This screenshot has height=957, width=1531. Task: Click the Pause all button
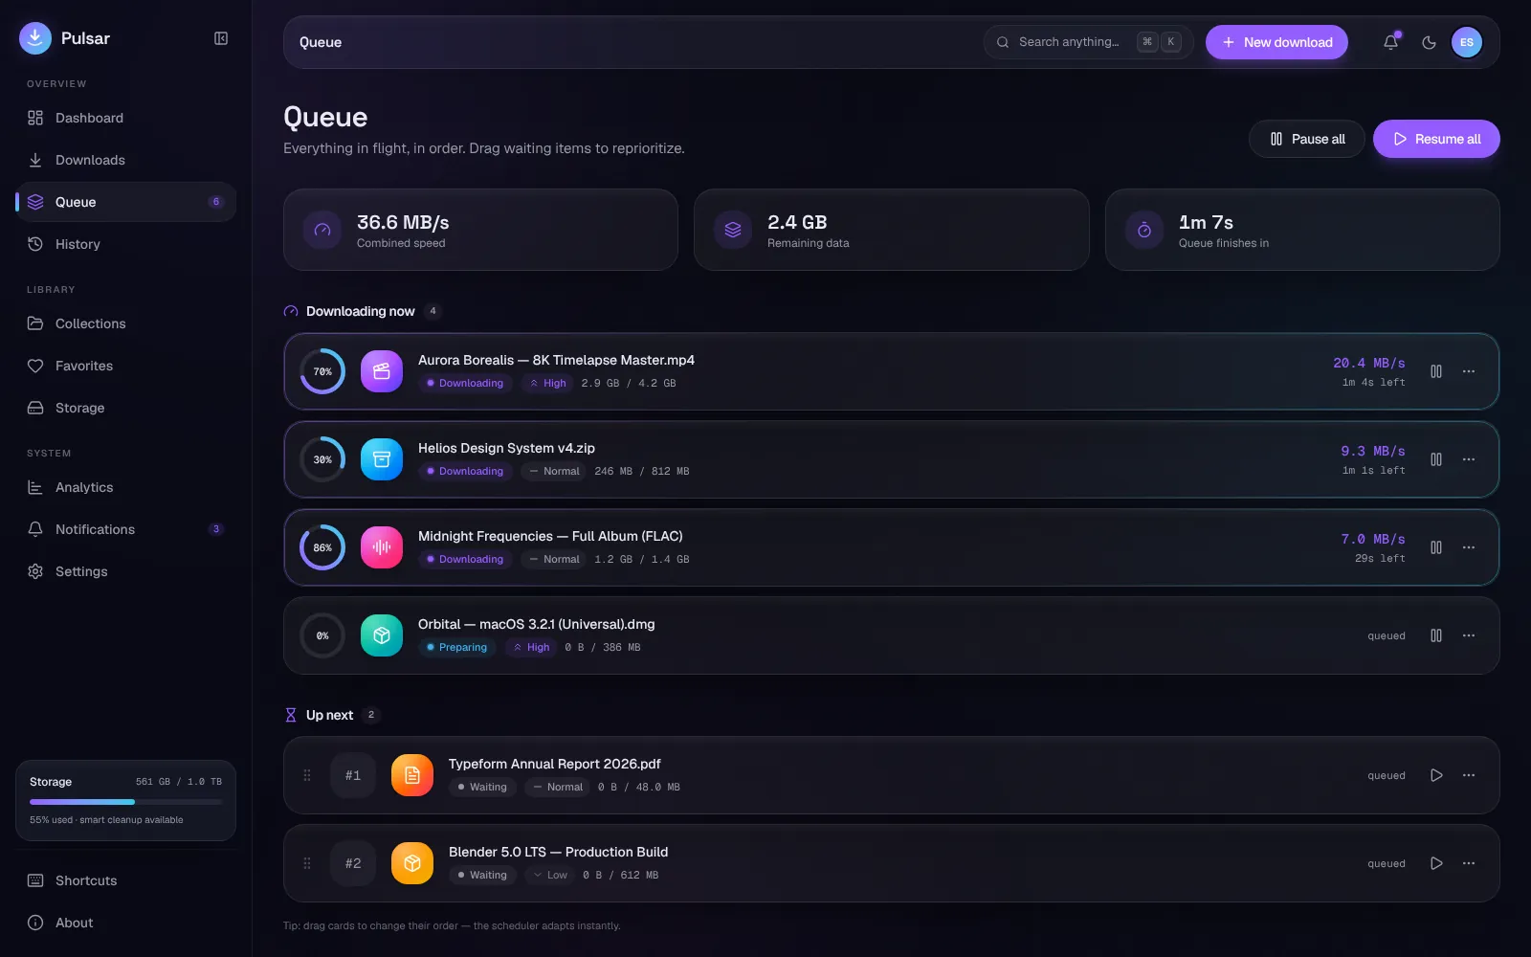(1307, 139)
